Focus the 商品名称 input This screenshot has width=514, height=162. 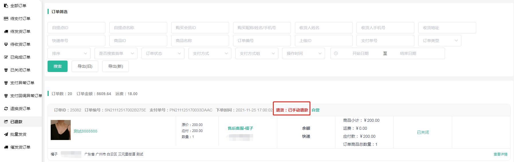click(200, 41)
